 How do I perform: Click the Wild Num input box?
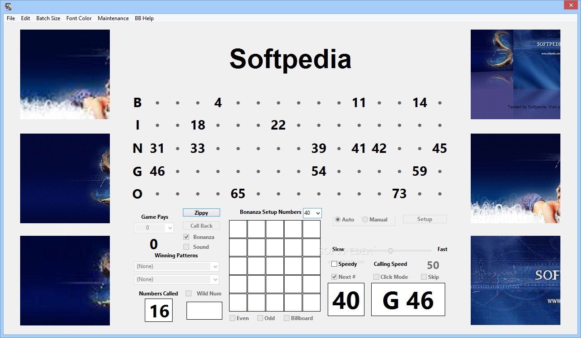[204, 311]
